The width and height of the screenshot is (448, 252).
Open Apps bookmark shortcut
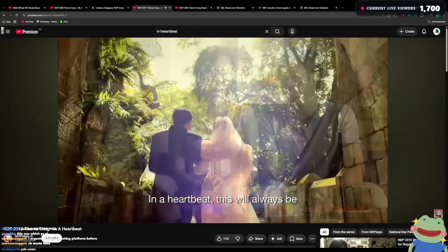point(6,22)
